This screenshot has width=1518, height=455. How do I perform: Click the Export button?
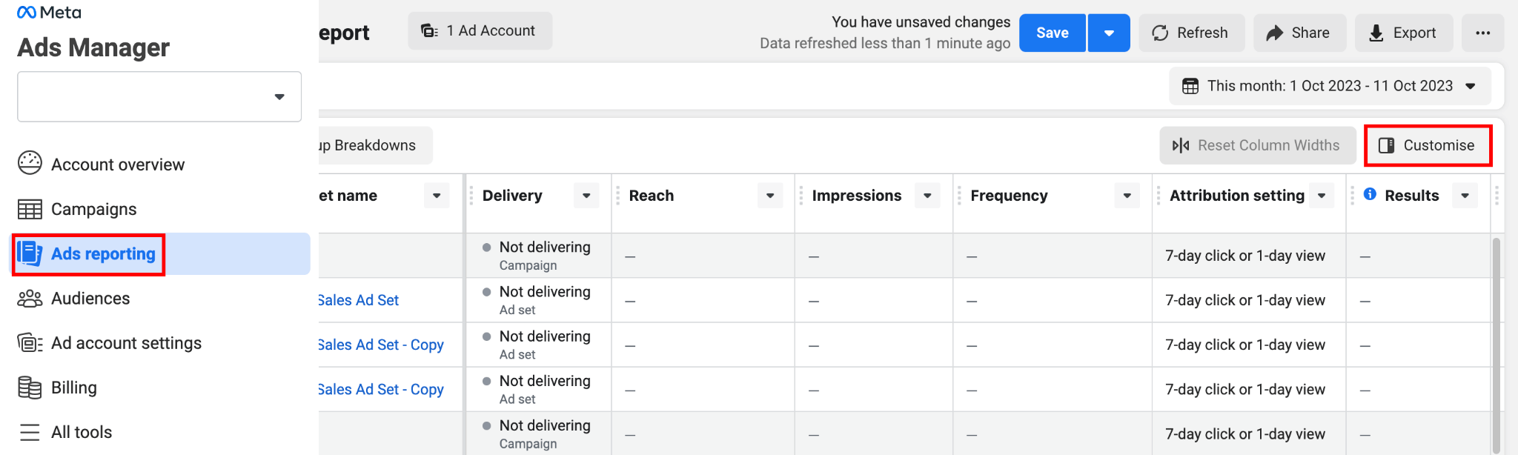1404,33
